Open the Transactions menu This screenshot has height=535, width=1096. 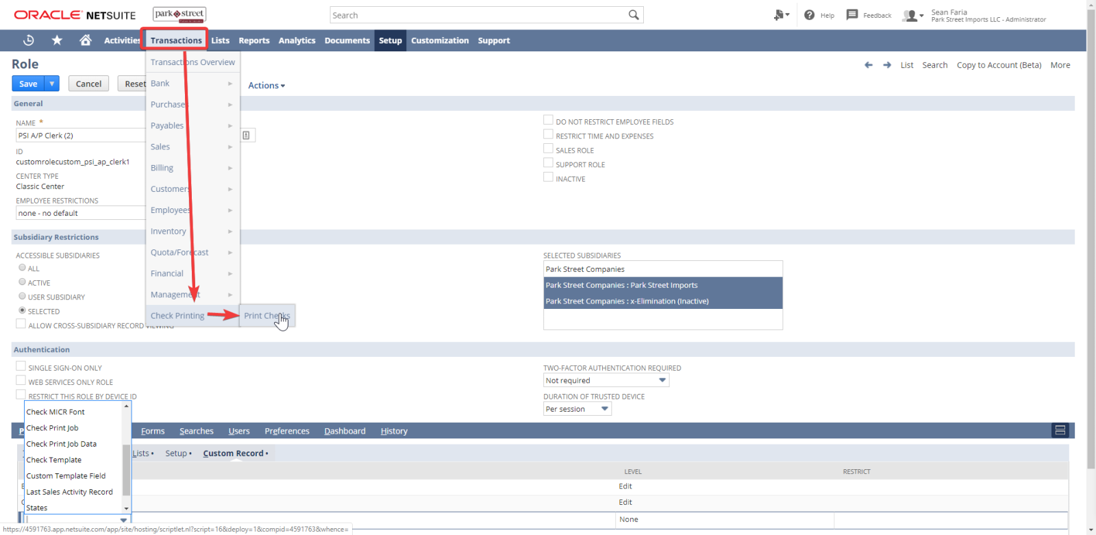pos(176,40)
